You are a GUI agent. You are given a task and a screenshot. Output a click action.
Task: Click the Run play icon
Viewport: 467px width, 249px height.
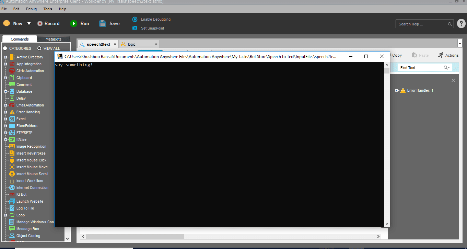[x=73, y=23]
